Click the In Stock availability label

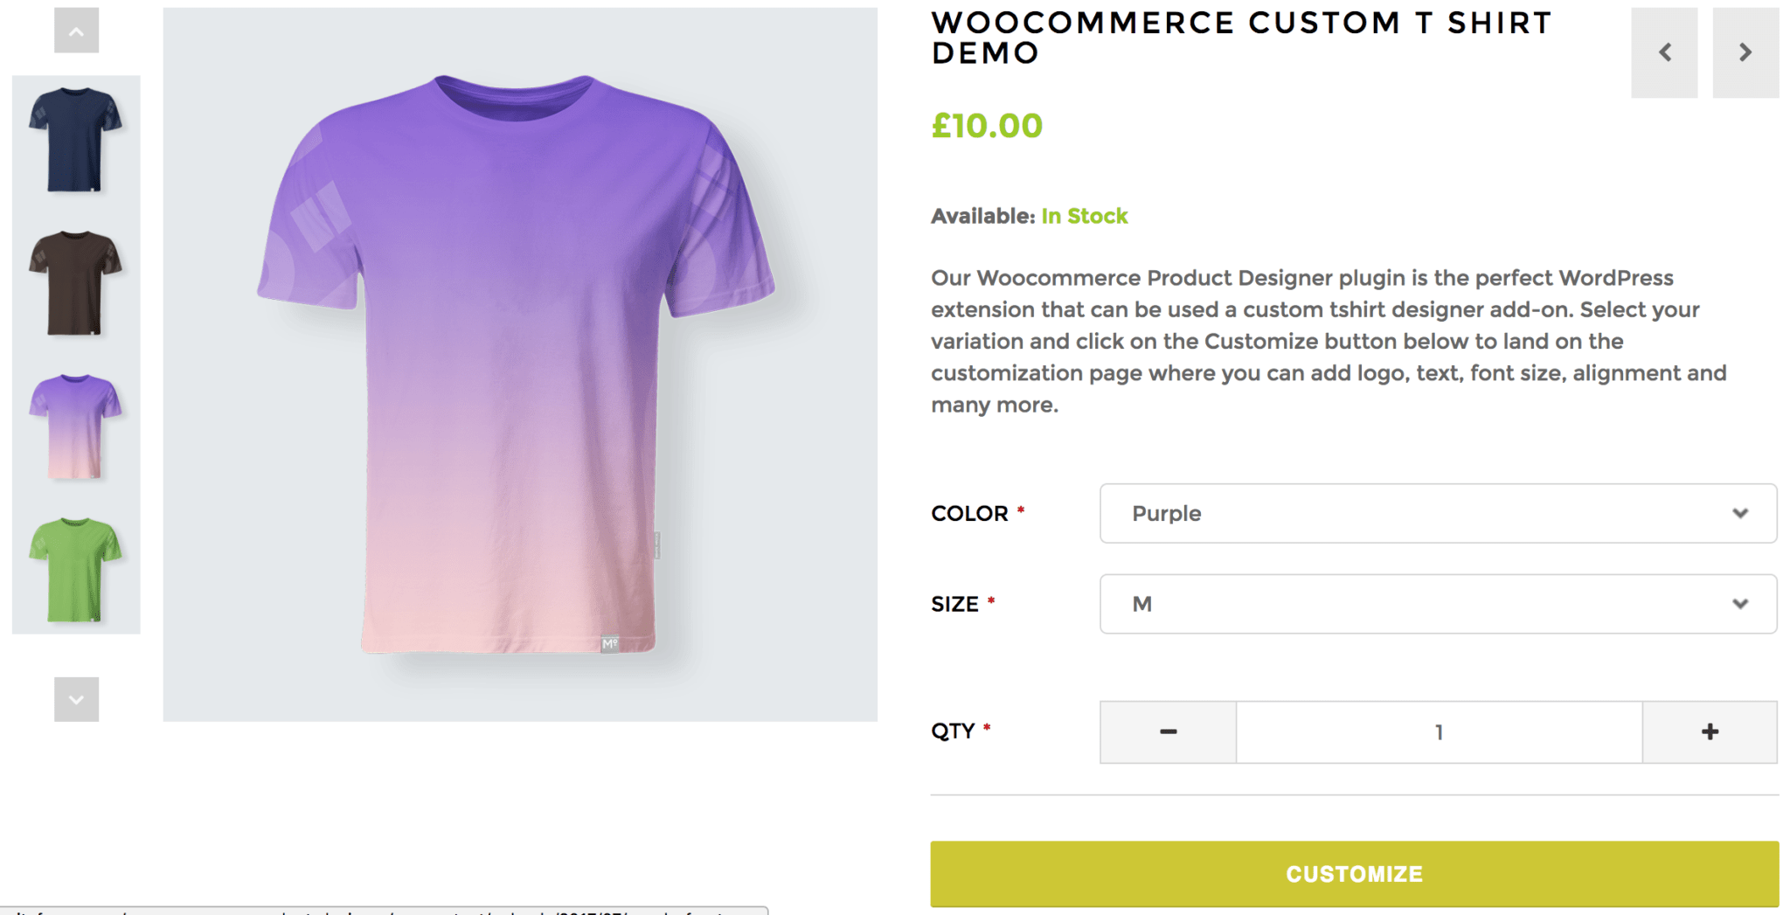[1085, 216]
